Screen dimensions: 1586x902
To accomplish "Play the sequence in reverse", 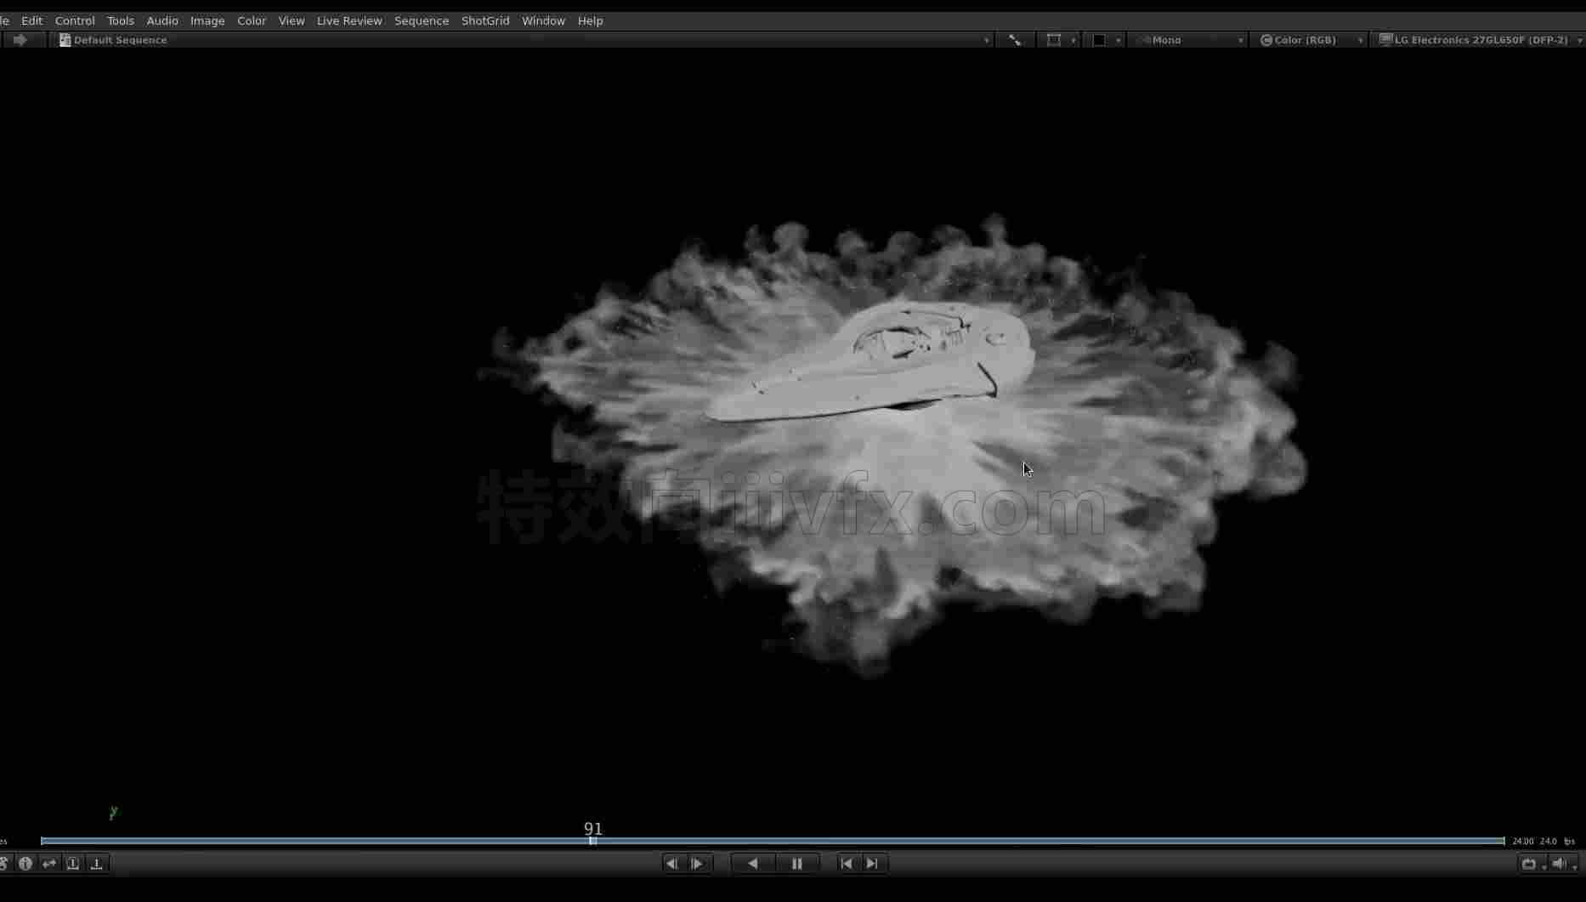I will coord(752,864).
